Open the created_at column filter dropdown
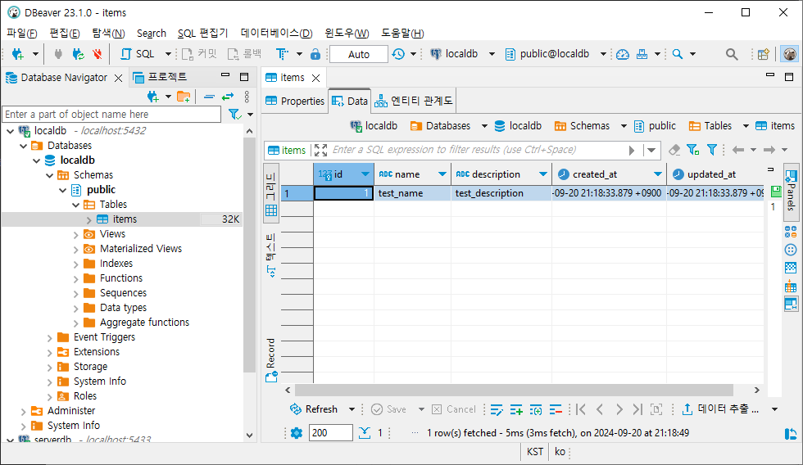The width and height of the screenshot is (803, 465). click(658, 174)
